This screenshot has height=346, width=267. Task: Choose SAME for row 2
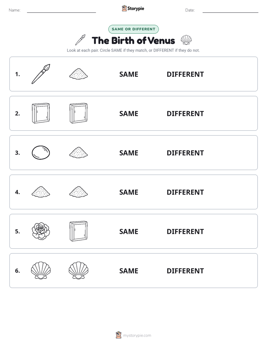(x=129, y=113)
